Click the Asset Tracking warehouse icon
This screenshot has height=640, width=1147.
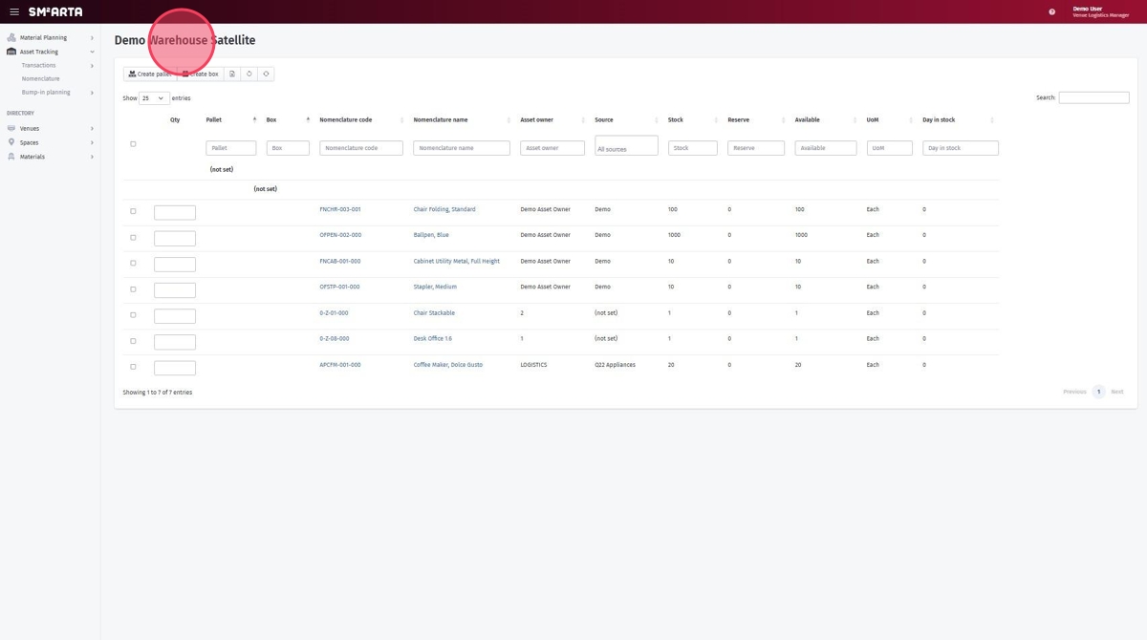10,51
